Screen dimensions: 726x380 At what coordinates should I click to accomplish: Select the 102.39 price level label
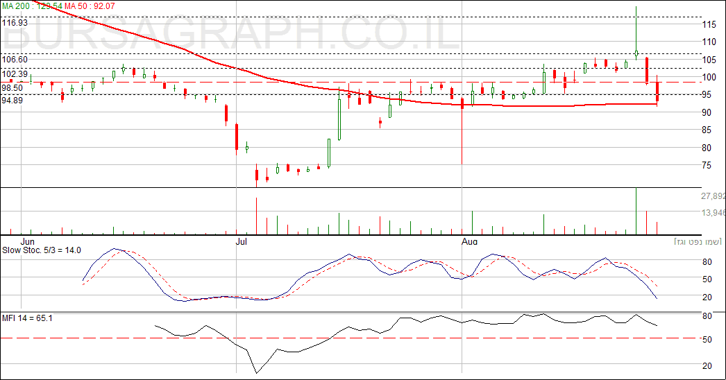[15, 74]
